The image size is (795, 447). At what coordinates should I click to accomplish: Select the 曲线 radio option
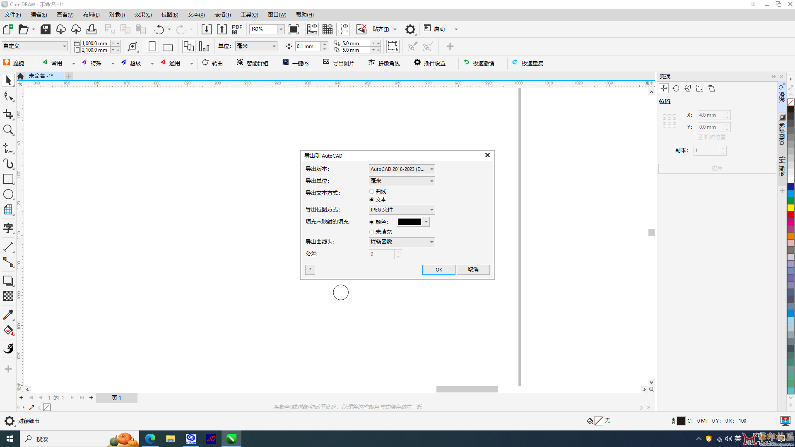372,192
